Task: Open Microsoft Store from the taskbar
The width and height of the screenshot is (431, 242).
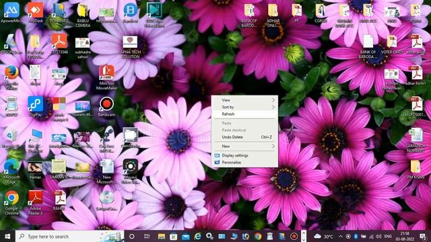Action: click(174, 236)
